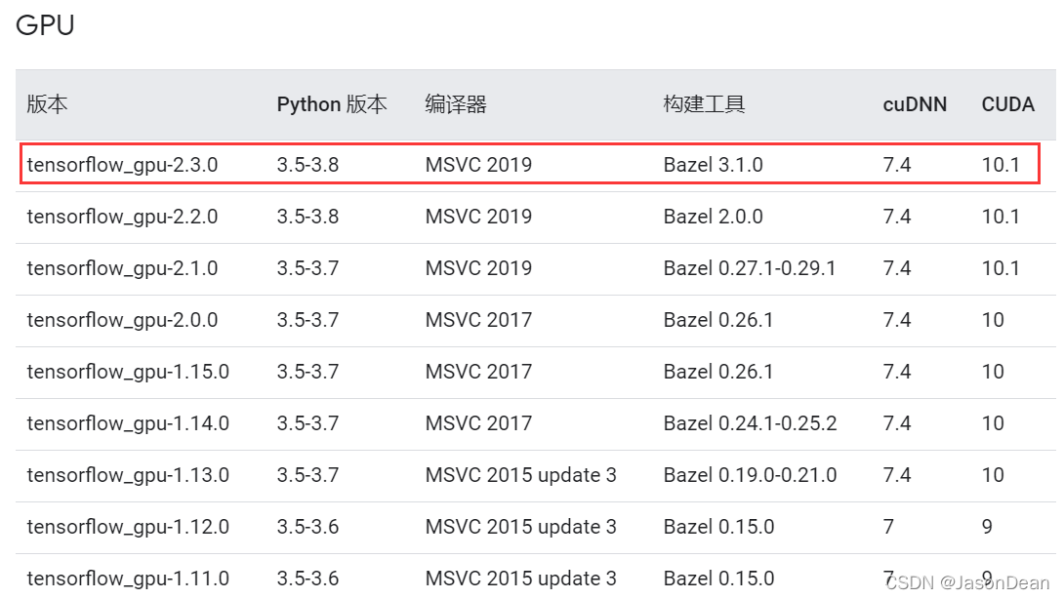Viewport: 1064px width, 599px height.
Task: Click CUDA 10 in tensorflow_gpu-1.14.0 row
Action: (x=994, y=423)
